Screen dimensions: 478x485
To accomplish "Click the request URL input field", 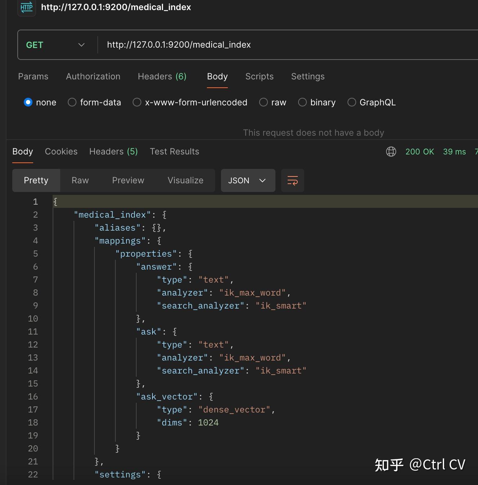I will (288, 45).
